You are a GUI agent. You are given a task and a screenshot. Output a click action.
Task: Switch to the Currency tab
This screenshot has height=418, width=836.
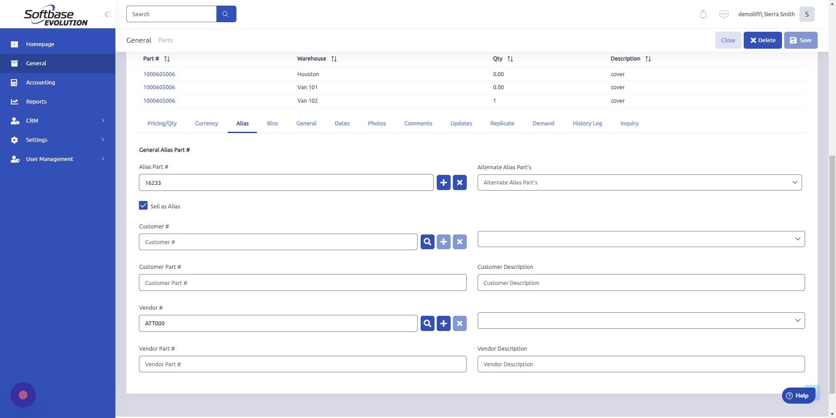click(206, 124)
